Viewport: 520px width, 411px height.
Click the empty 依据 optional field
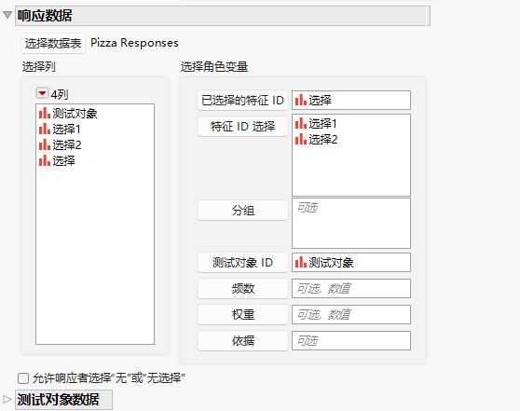351,341
